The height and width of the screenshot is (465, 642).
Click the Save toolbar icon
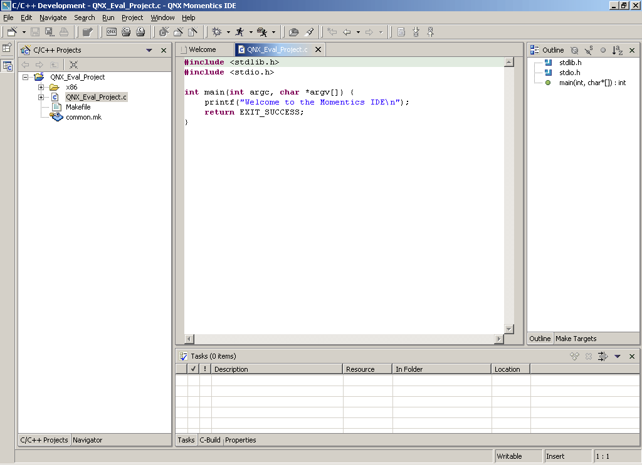[34, 32]
